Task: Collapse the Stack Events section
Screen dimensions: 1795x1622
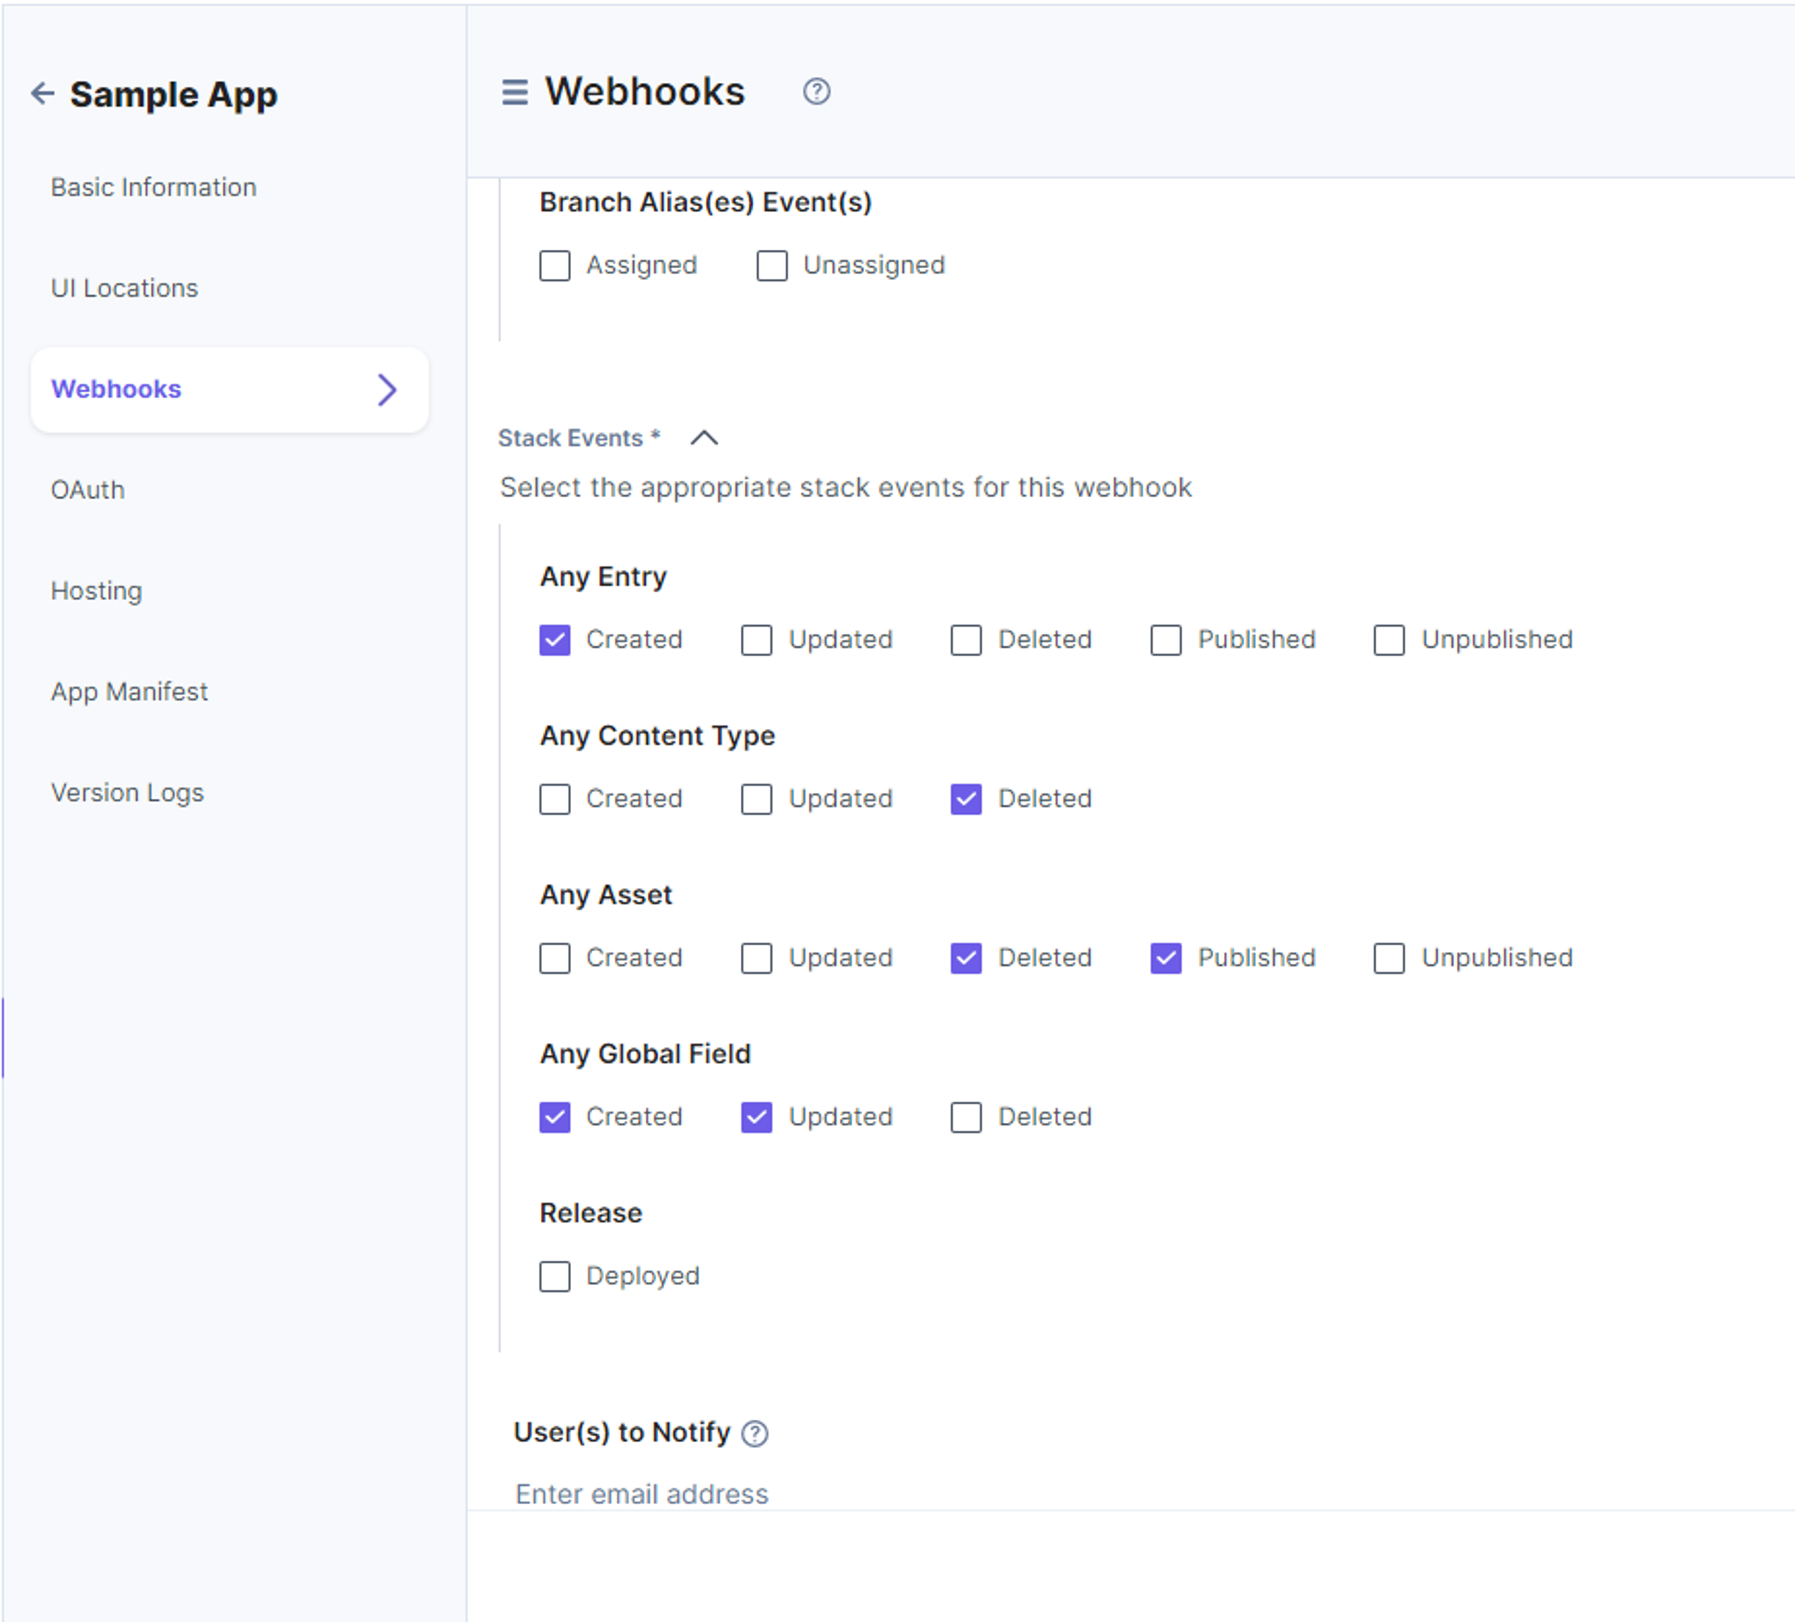Action: coord(704,438)
